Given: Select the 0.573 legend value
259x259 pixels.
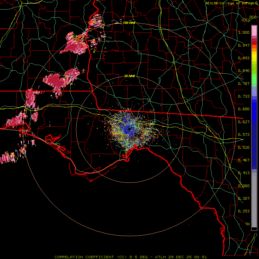Looking at the screenshot, I should (244, 134).
